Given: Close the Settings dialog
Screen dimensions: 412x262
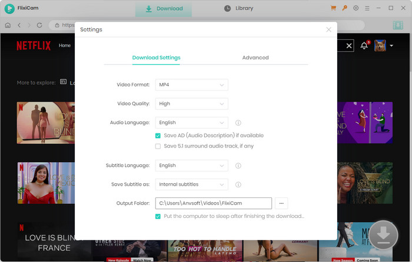Looking at the screenshot, I should 328,29.
